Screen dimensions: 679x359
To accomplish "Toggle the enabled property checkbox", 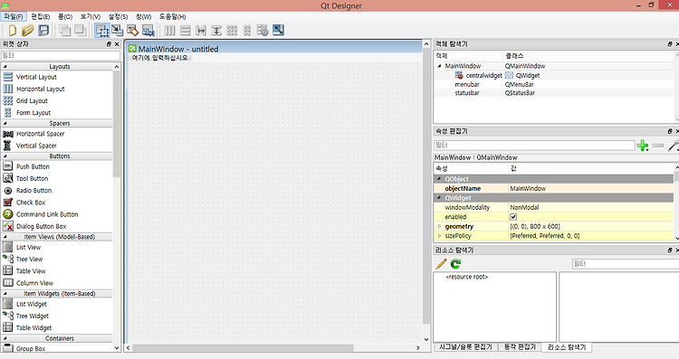I will click(513, 217).
